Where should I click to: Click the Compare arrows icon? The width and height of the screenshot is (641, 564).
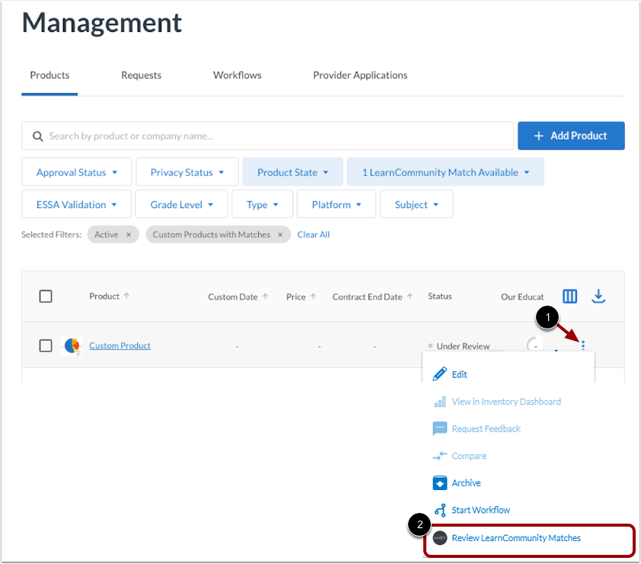click(x=440, y=456)
